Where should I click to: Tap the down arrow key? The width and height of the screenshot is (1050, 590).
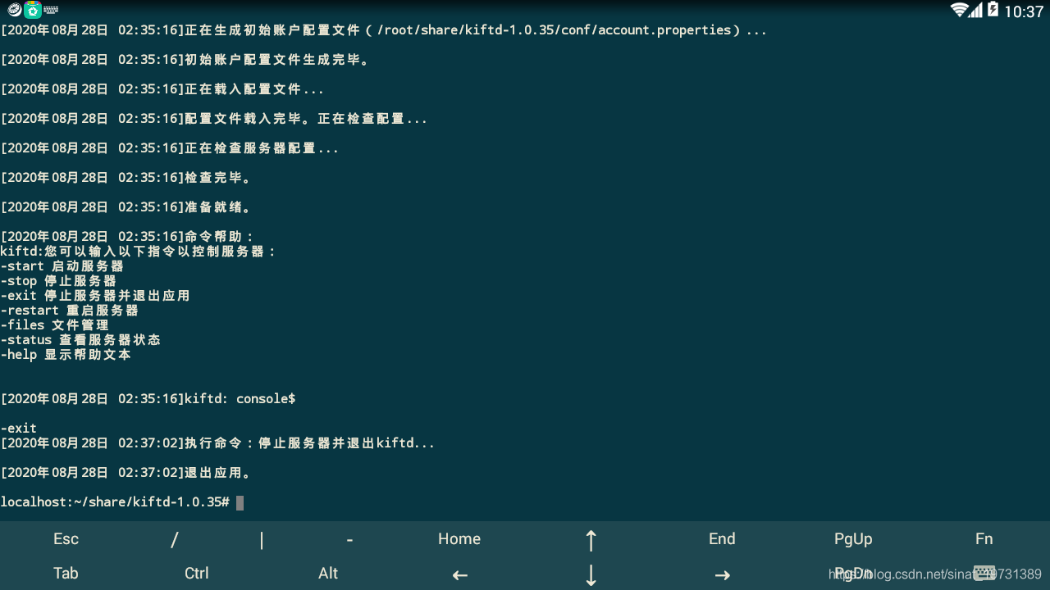tap(591, 574)
